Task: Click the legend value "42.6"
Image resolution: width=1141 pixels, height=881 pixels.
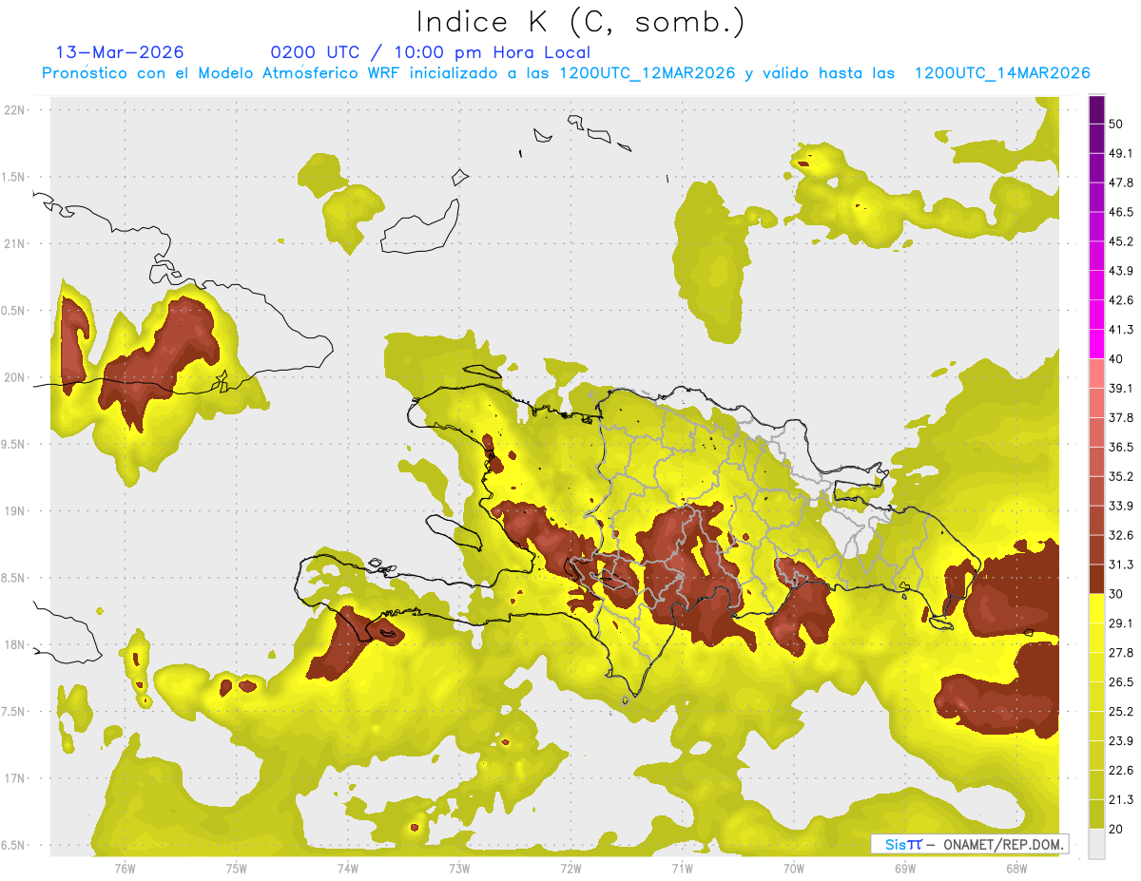Action: click(1121, 300)
